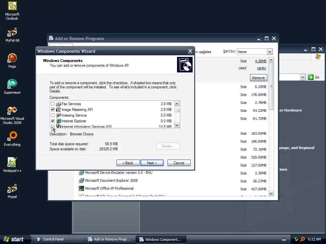The width and height of the screenshot is (326, 244).
Task: Select Microsoft Office XP Professional entry
Action: pyautogui.click(x=109, y=188)
